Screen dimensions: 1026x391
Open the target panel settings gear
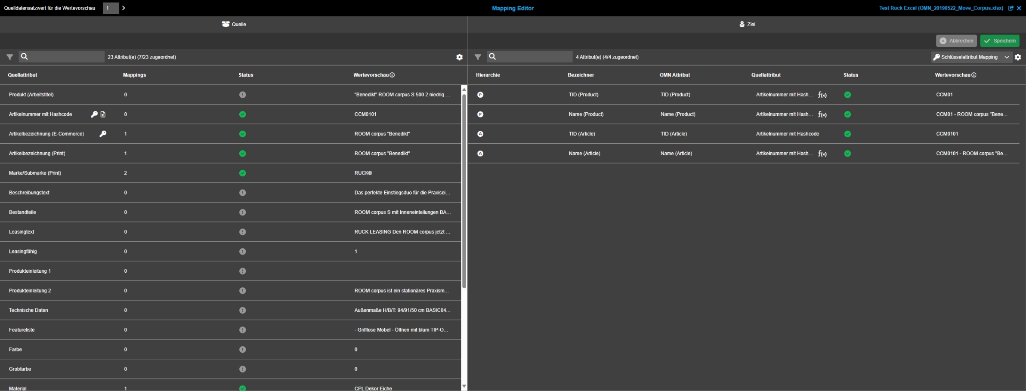[x=1018, y=57]
